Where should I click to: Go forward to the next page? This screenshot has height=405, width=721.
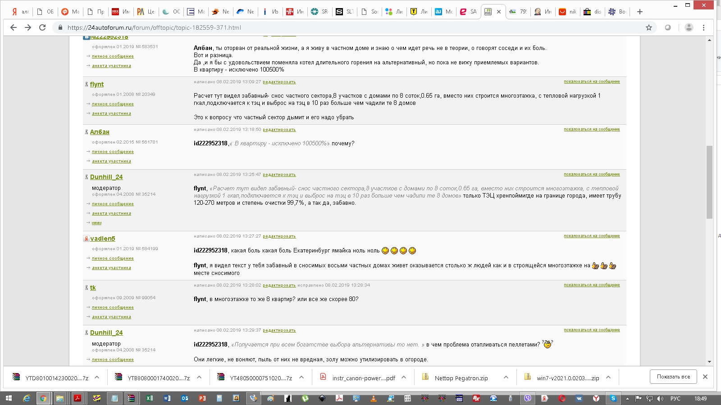pos(28,27)
